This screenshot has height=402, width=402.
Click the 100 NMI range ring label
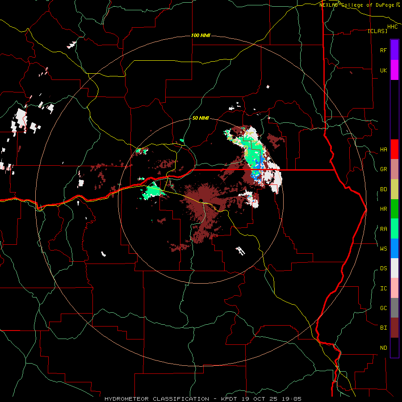click(x=201, y=35)
